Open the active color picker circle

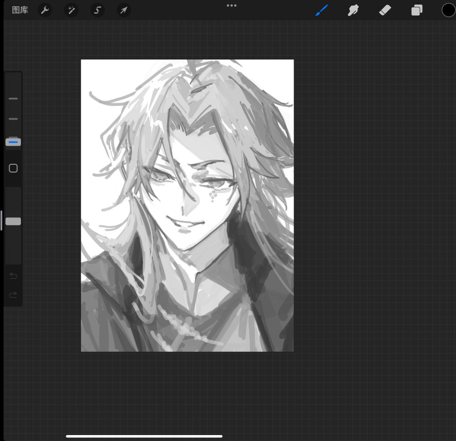coord(448,10)
